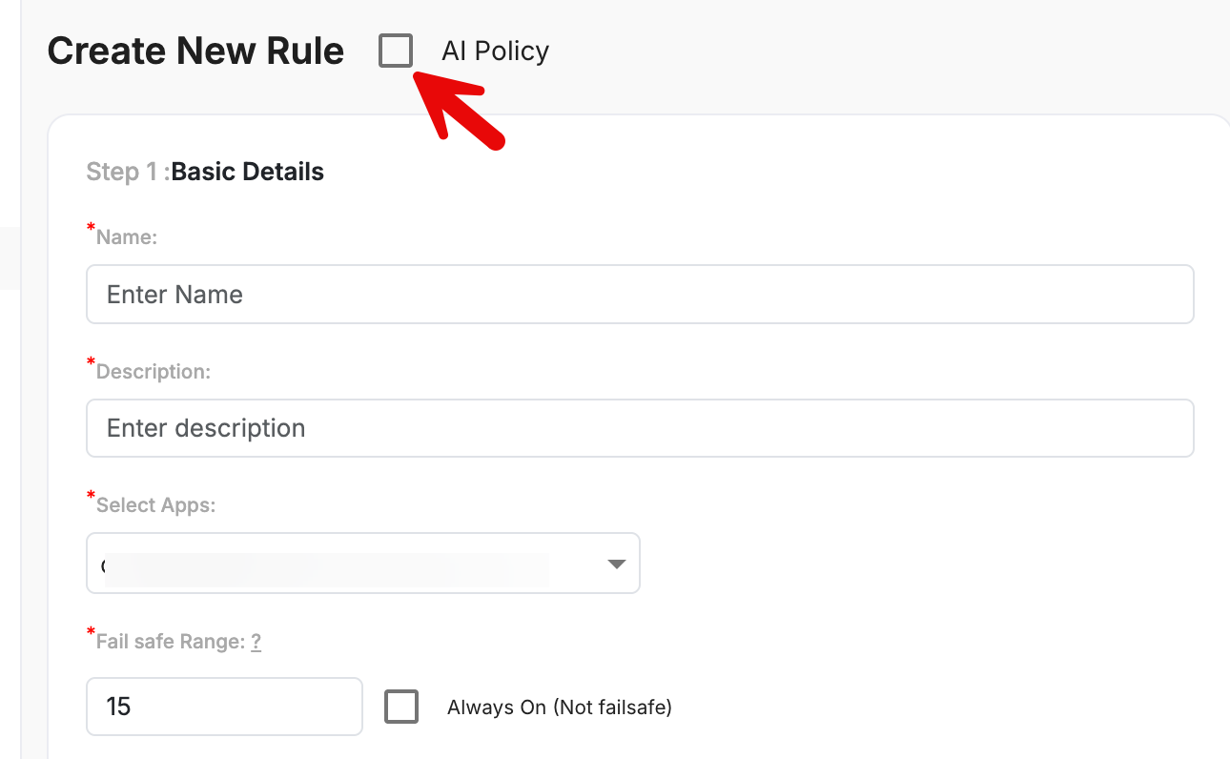Check the Always On (Not failsafe) box

pyautogui.click(x=401, y=707)
